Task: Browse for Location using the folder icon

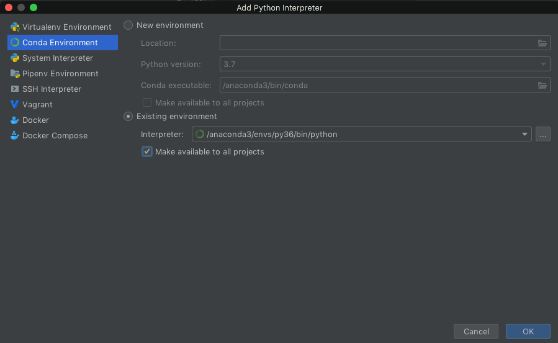Action: [x=542, y=43]
